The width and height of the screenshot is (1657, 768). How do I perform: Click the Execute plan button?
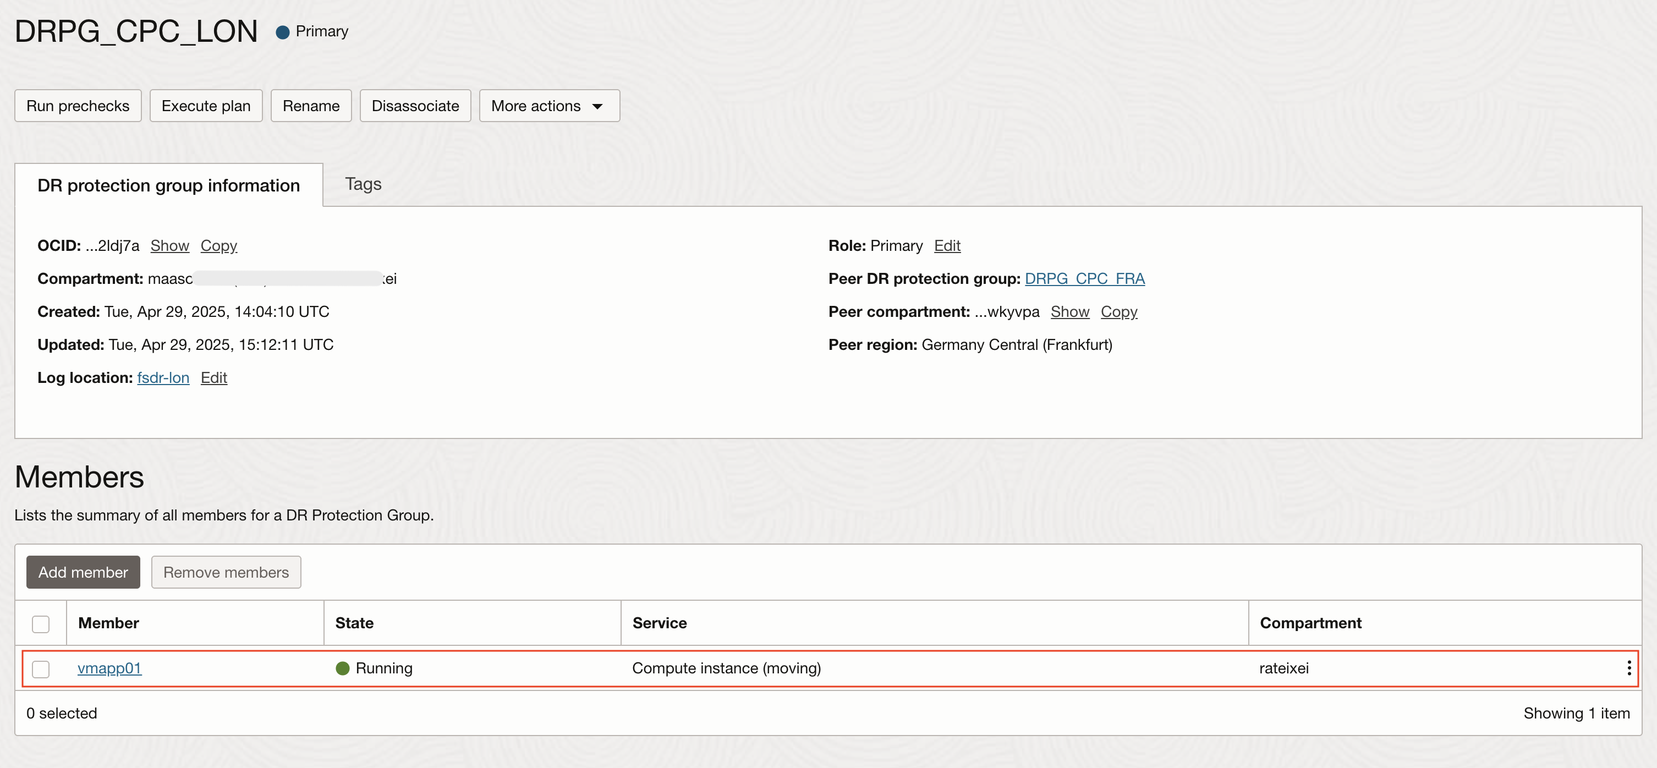[206, 106]
